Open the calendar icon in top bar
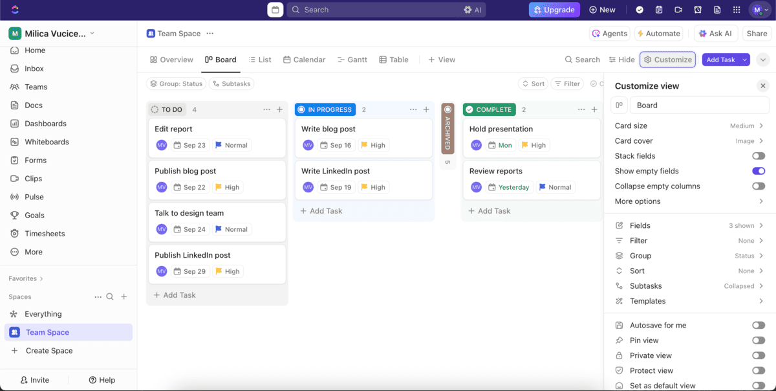This screenshot has height=391, width=776. pos(275,10)
